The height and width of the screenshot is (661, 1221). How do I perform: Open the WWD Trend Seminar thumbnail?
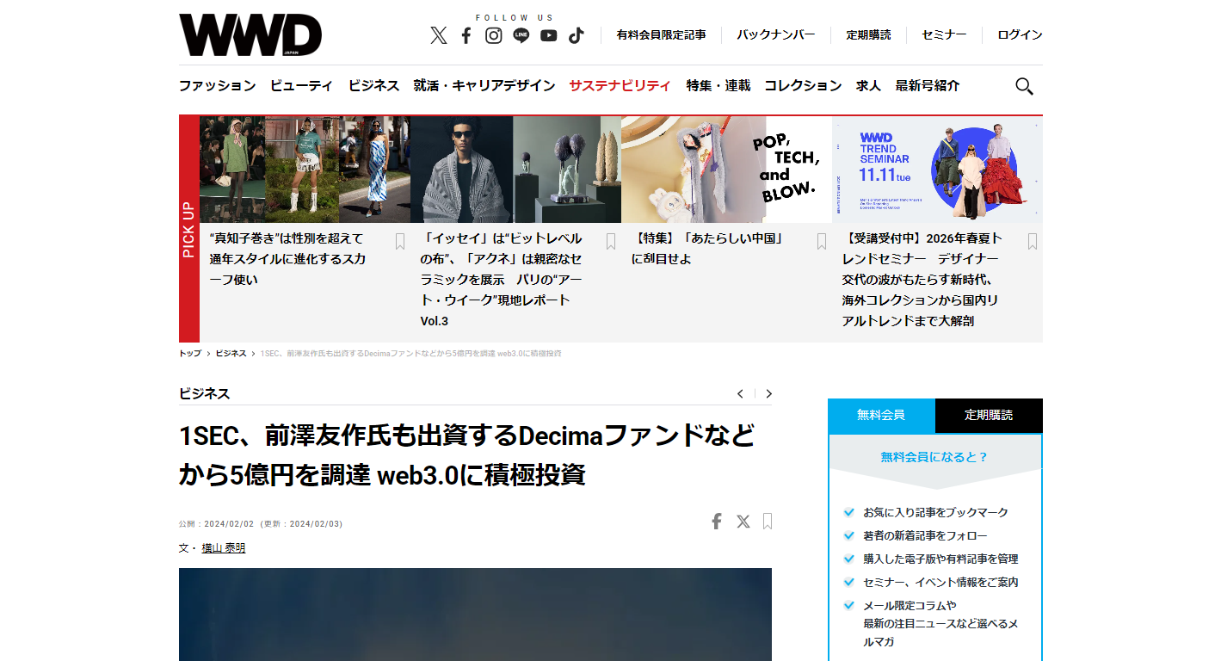(x=937, y=170)
